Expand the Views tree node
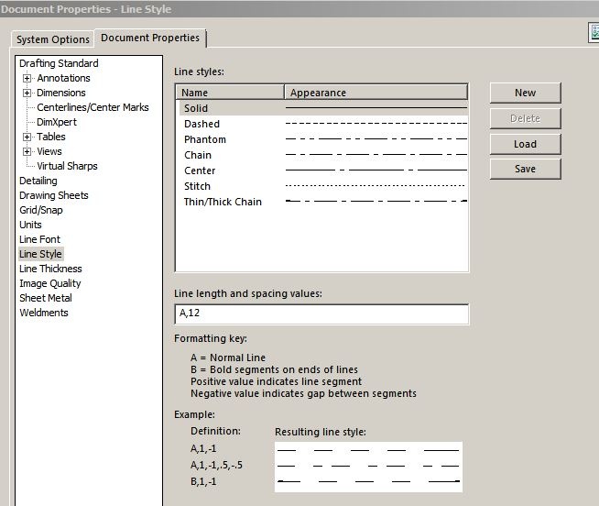The height and width of the screenshot is (506, 599). [x=27, y=151]
